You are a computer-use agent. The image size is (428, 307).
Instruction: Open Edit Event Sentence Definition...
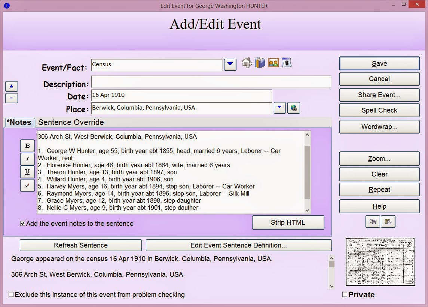(x=239, y=245)
